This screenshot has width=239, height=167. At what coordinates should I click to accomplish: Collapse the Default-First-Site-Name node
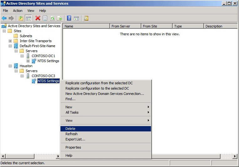click(10, 46)
